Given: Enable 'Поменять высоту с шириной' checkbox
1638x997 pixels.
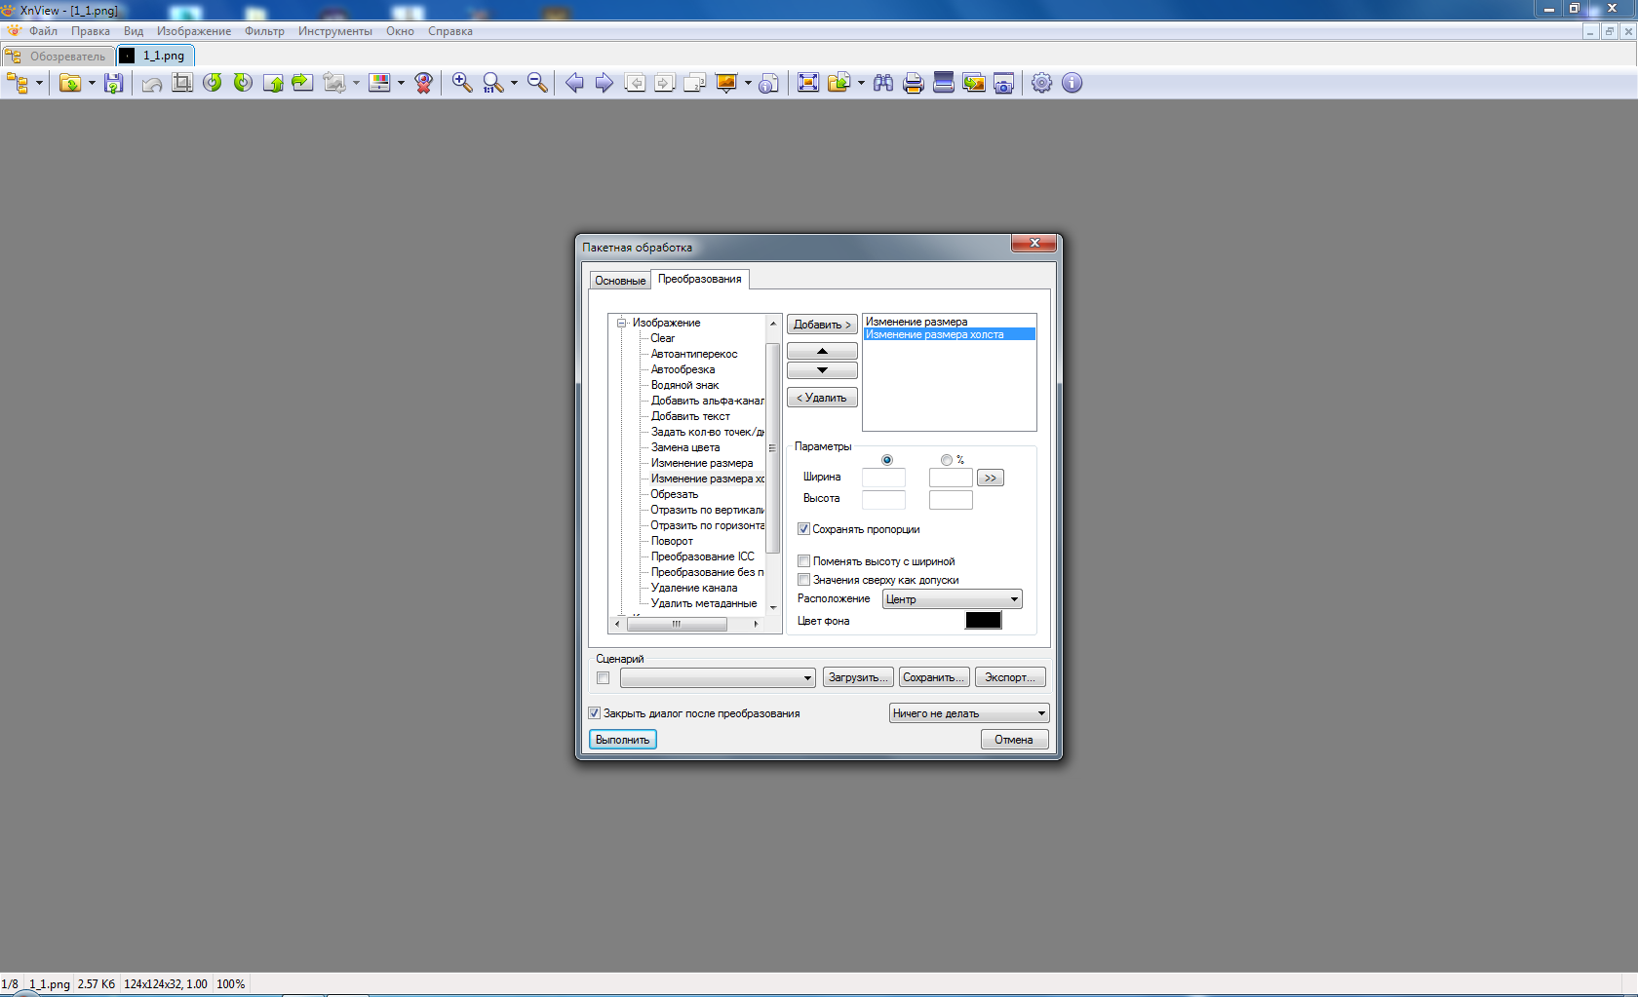Looking at the screenshot, I should [804, 561].
